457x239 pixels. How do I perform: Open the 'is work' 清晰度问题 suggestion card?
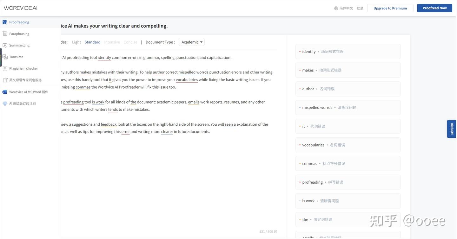348,201
